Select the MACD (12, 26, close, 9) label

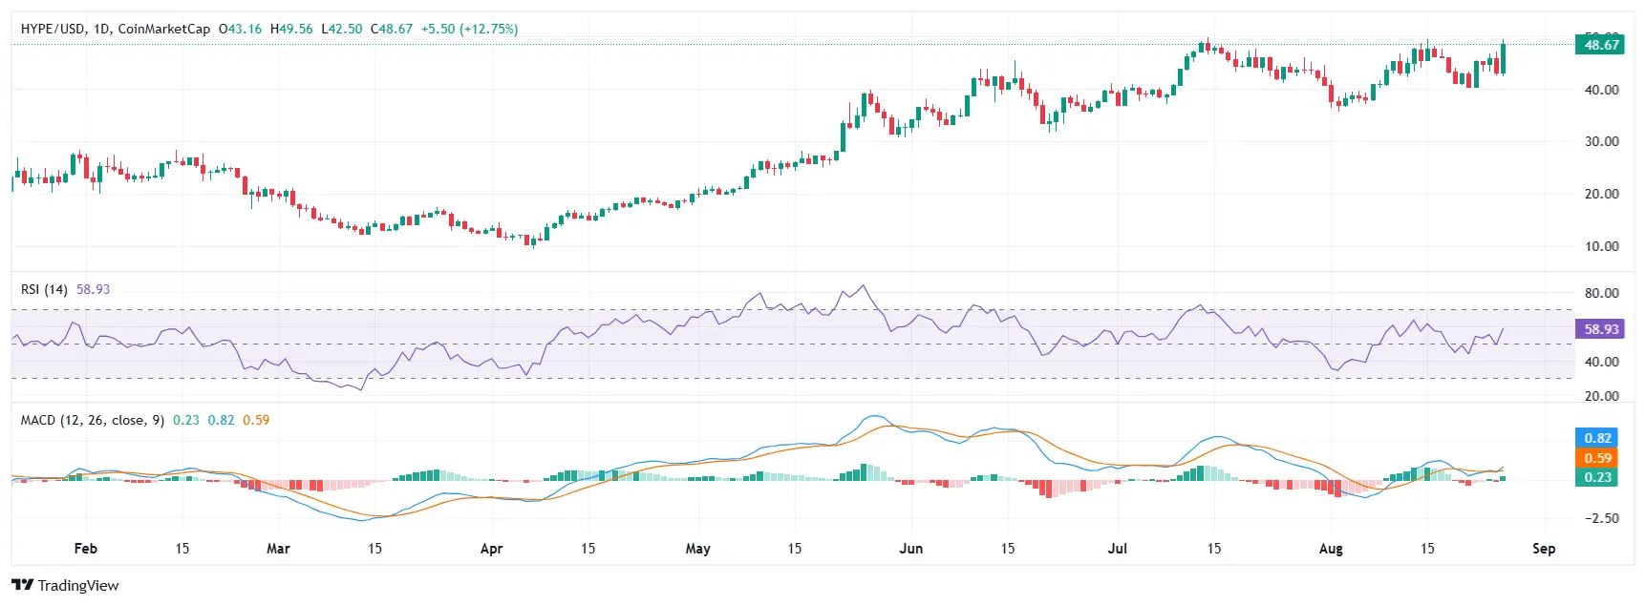click(93, 420)
